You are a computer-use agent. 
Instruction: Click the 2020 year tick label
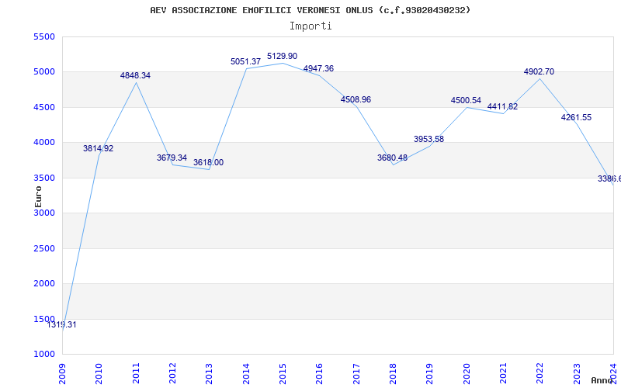coord(467,373)
